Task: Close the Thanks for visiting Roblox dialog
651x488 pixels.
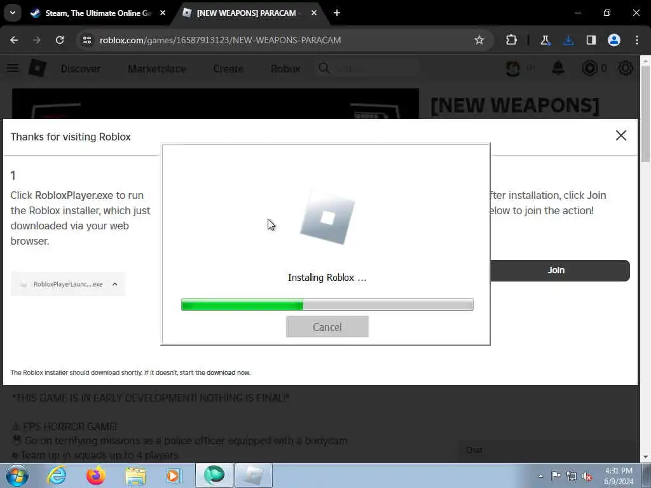Action: (621, 135)
